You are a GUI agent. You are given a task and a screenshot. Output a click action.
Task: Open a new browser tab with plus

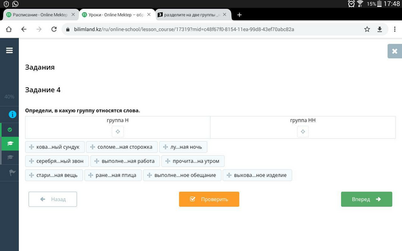239,15
